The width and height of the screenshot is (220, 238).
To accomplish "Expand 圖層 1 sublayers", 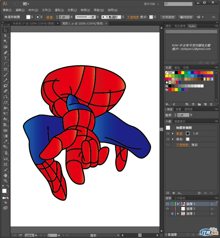I will 178,214.
